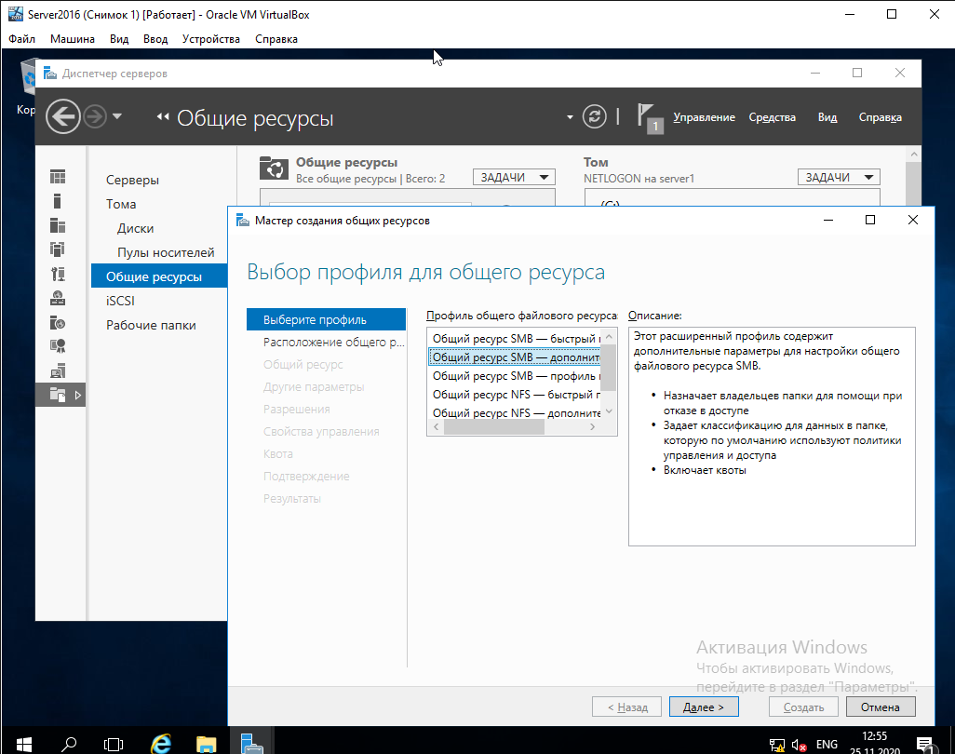Screen dimensions: 955x754
Task: Click the taskbar search magnifier icon
Action: click(69, 744)
